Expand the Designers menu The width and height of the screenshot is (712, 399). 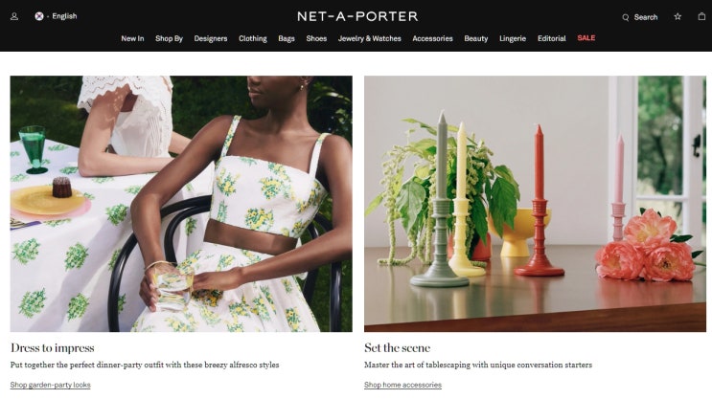[x=211, y=38]
